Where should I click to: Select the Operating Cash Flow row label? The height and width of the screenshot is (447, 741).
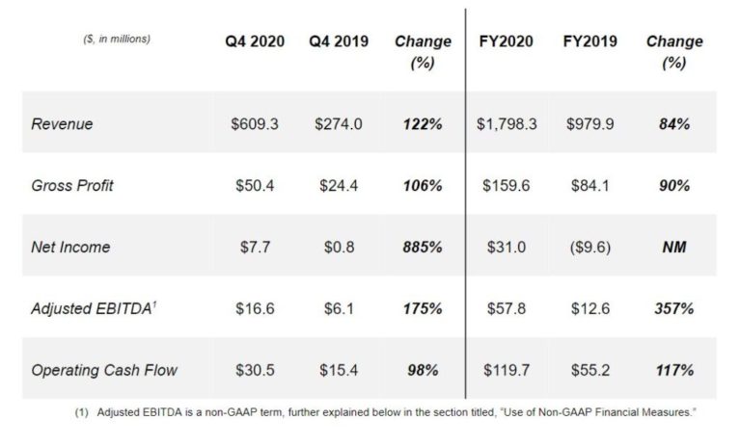click(104, 370)
